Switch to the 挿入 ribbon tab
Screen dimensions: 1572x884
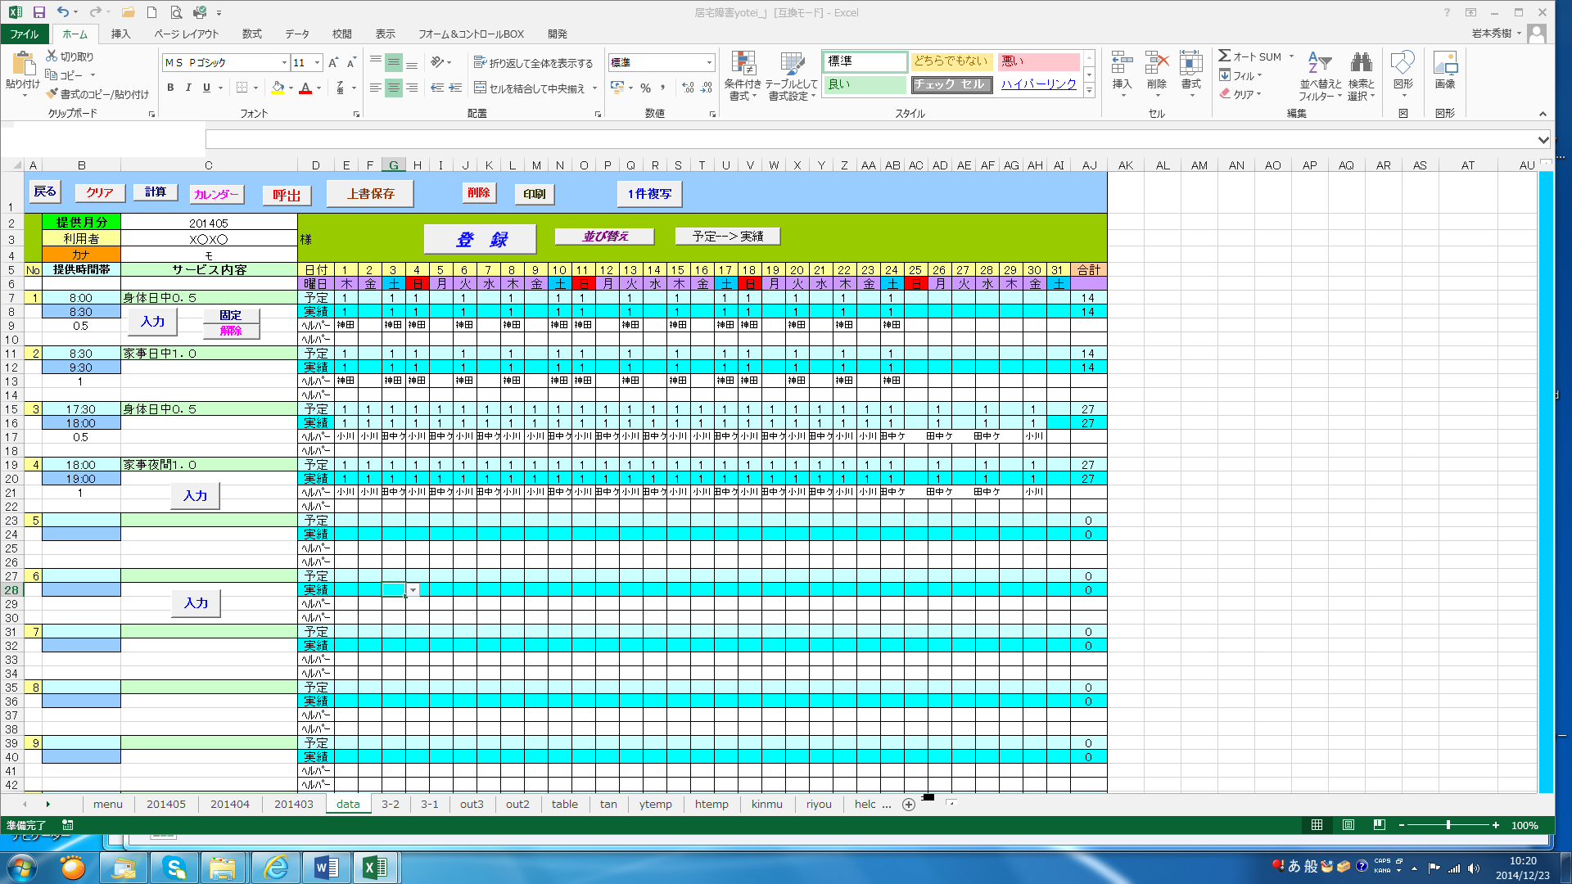click(x=120, y=34)
